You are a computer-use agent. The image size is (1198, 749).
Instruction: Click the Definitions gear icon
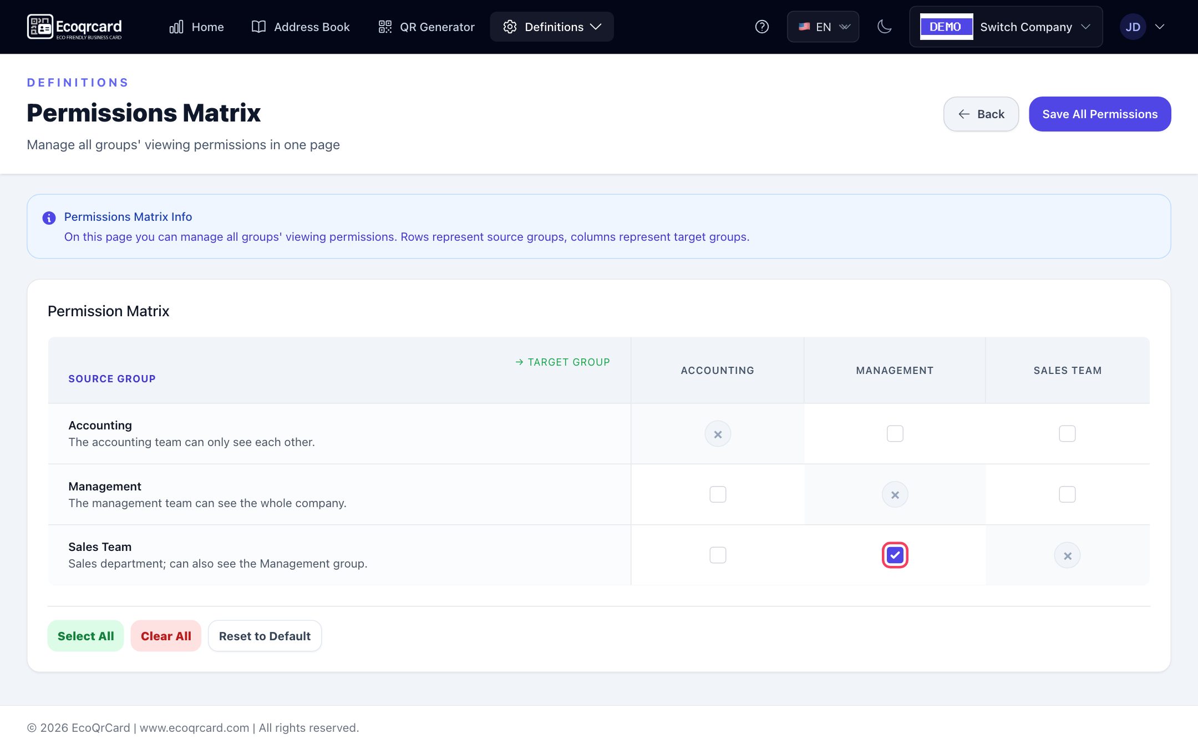coord(510,27)
